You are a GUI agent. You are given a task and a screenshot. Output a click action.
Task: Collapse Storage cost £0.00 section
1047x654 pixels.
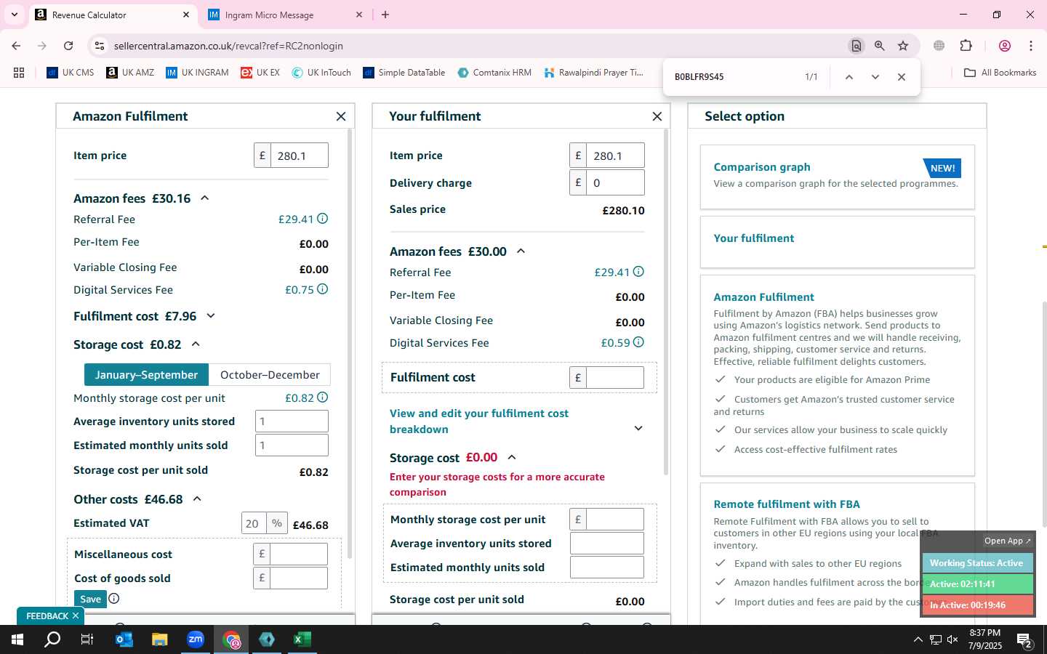click(512, 458)
